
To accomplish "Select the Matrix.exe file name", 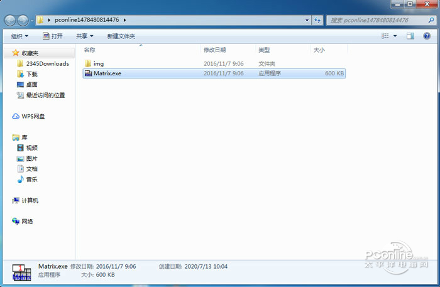I will pyautogui.click(x=107, y=73).
